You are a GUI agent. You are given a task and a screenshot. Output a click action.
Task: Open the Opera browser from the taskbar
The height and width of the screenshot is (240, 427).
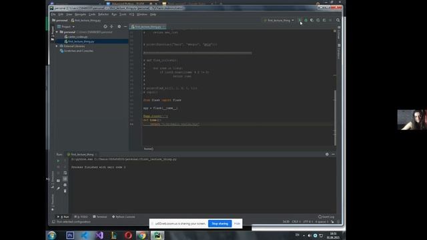[x=128, y=235]
